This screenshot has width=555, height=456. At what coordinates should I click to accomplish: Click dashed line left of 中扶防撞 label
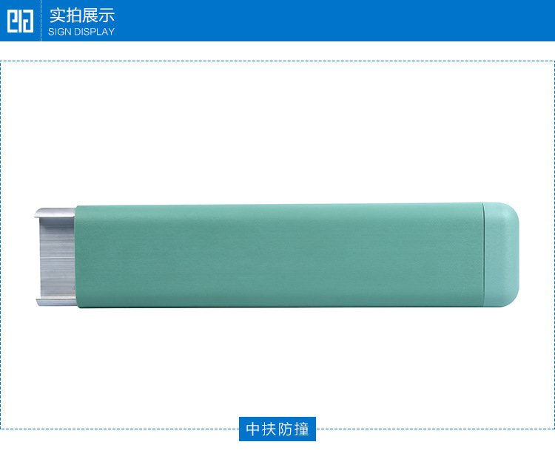coord(120,429)
